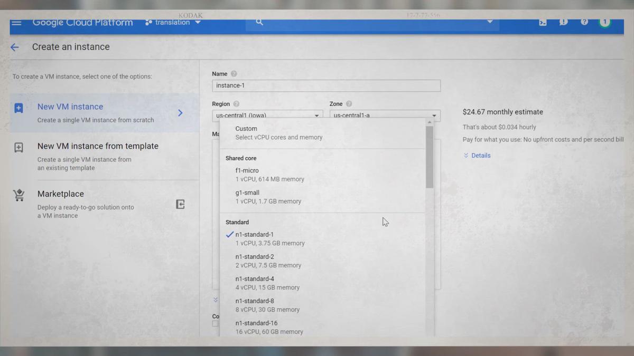Select the New VM instance option
Image resolution: width=634 pixels, height=356 pixels.
105,113
